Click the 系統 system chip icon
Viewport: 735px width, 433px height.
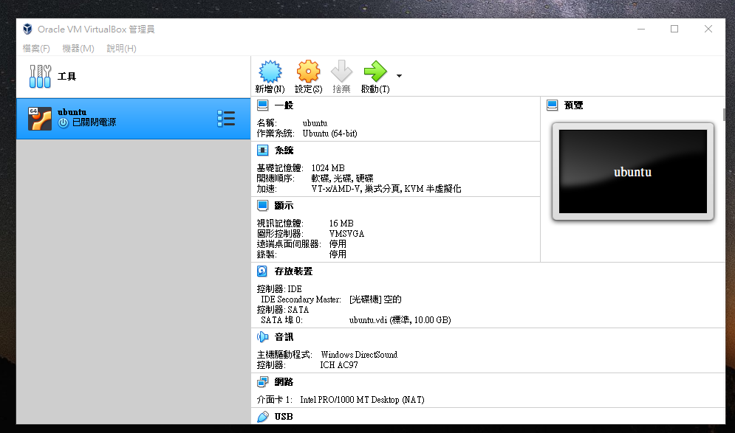(x=262, y=150)
